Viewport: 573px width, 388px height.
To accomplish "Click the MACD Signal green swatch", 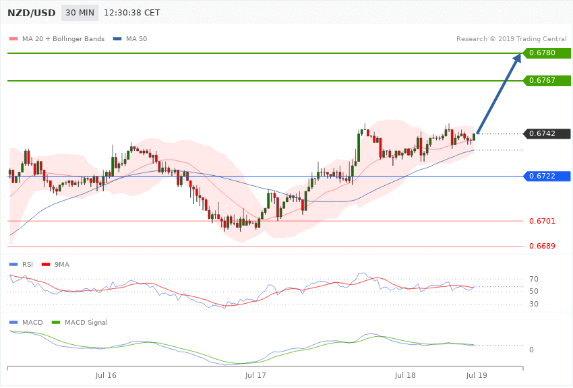I will coord(56,322).
